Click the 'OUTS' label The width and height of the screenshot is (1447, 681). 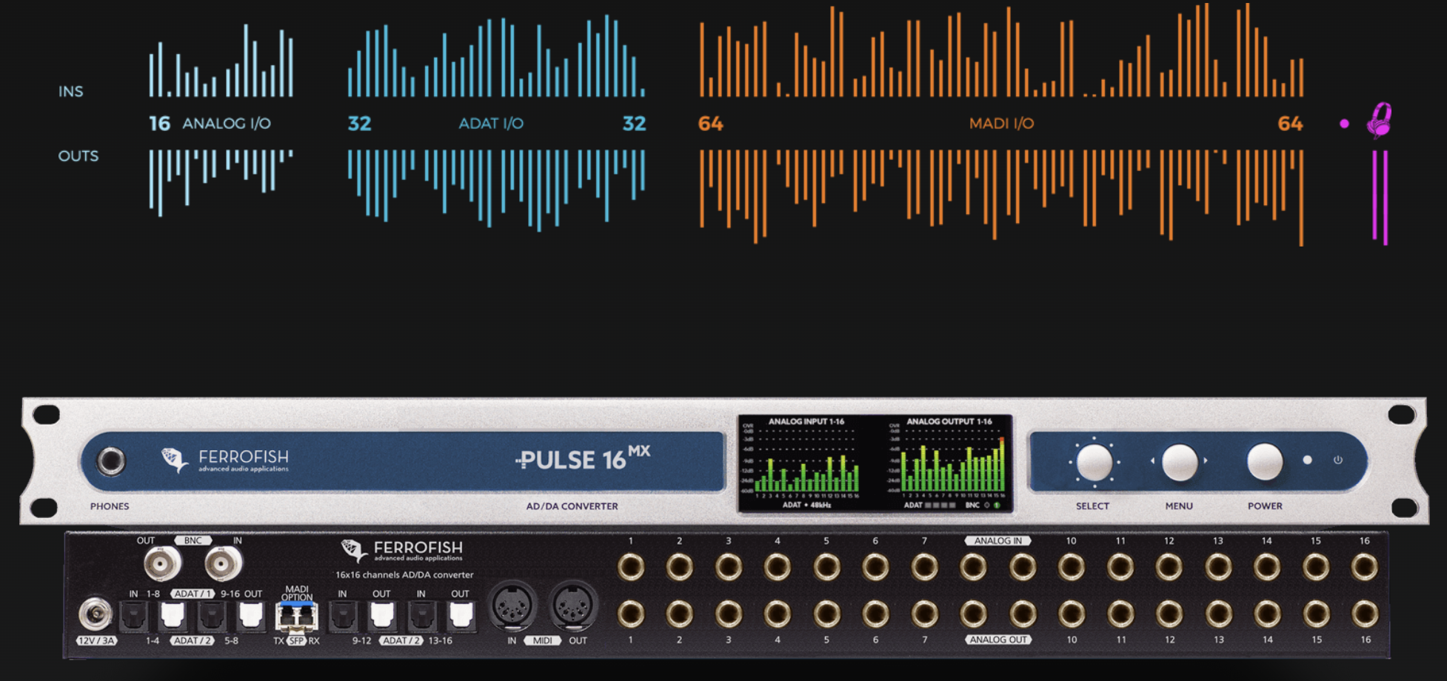coord(78,156)
